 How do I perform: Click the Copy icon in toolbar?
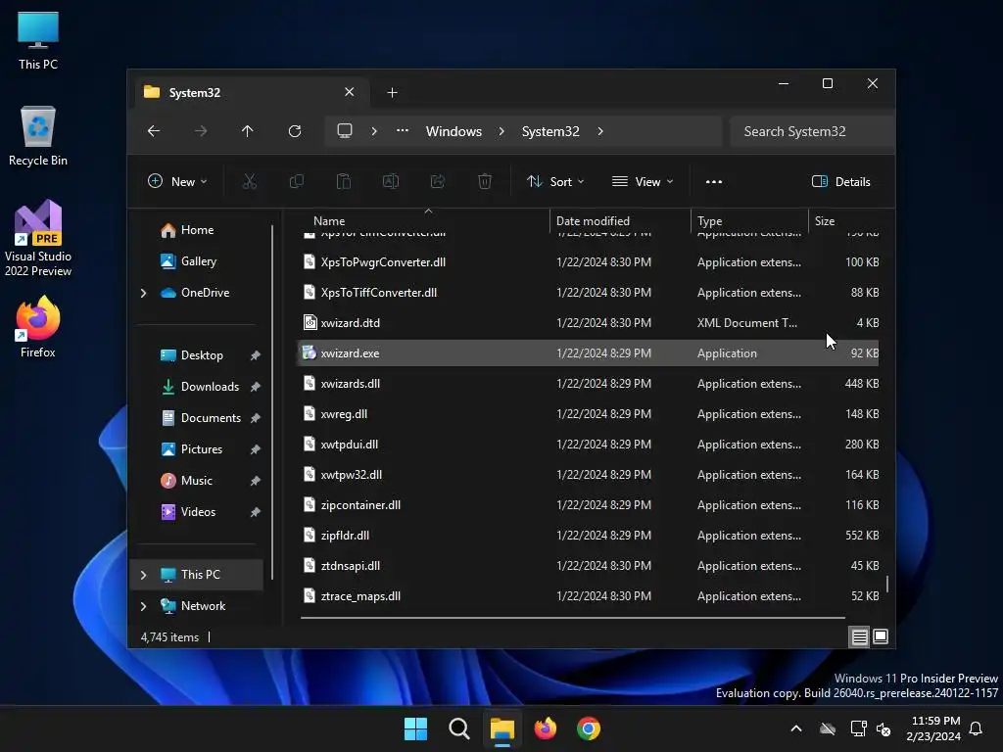[296, 181]
